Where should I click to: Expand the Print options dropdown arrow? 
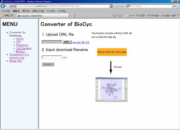point(134,15)
